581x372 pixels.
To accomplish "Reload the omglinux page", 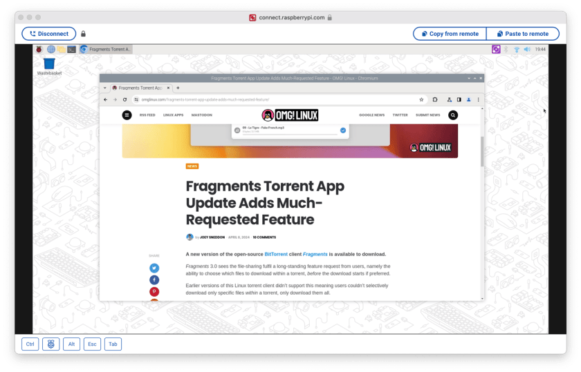I will click(125, 99).
